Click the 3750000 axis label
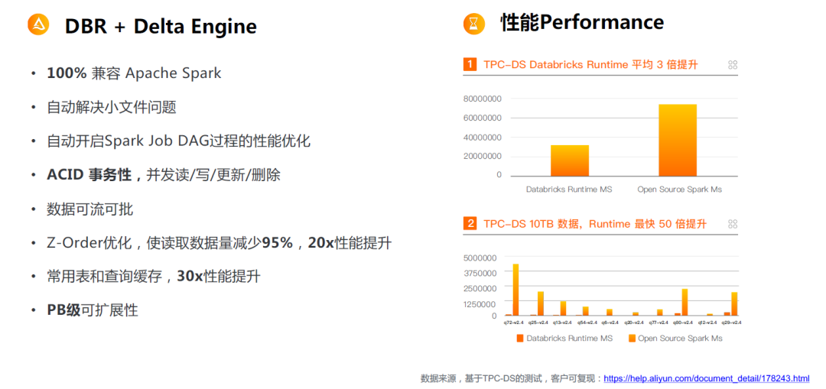 (480, 273)
